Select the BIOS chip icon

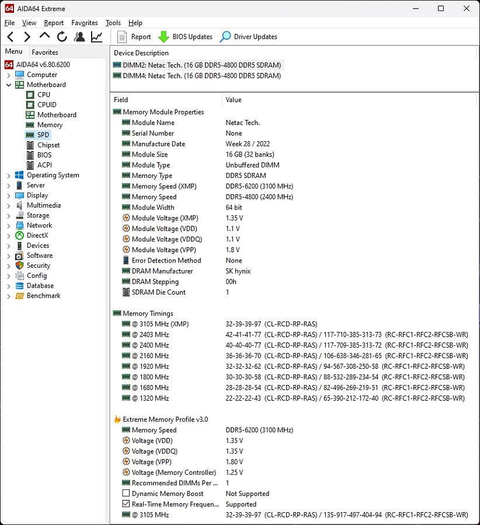tap(30, 155)
